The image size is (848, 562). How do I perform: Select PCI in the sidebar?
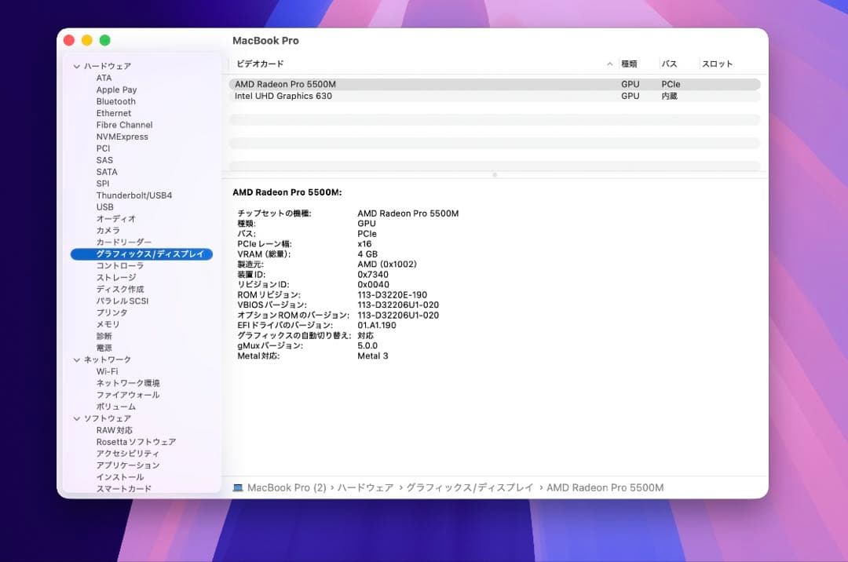click(104, 148)
